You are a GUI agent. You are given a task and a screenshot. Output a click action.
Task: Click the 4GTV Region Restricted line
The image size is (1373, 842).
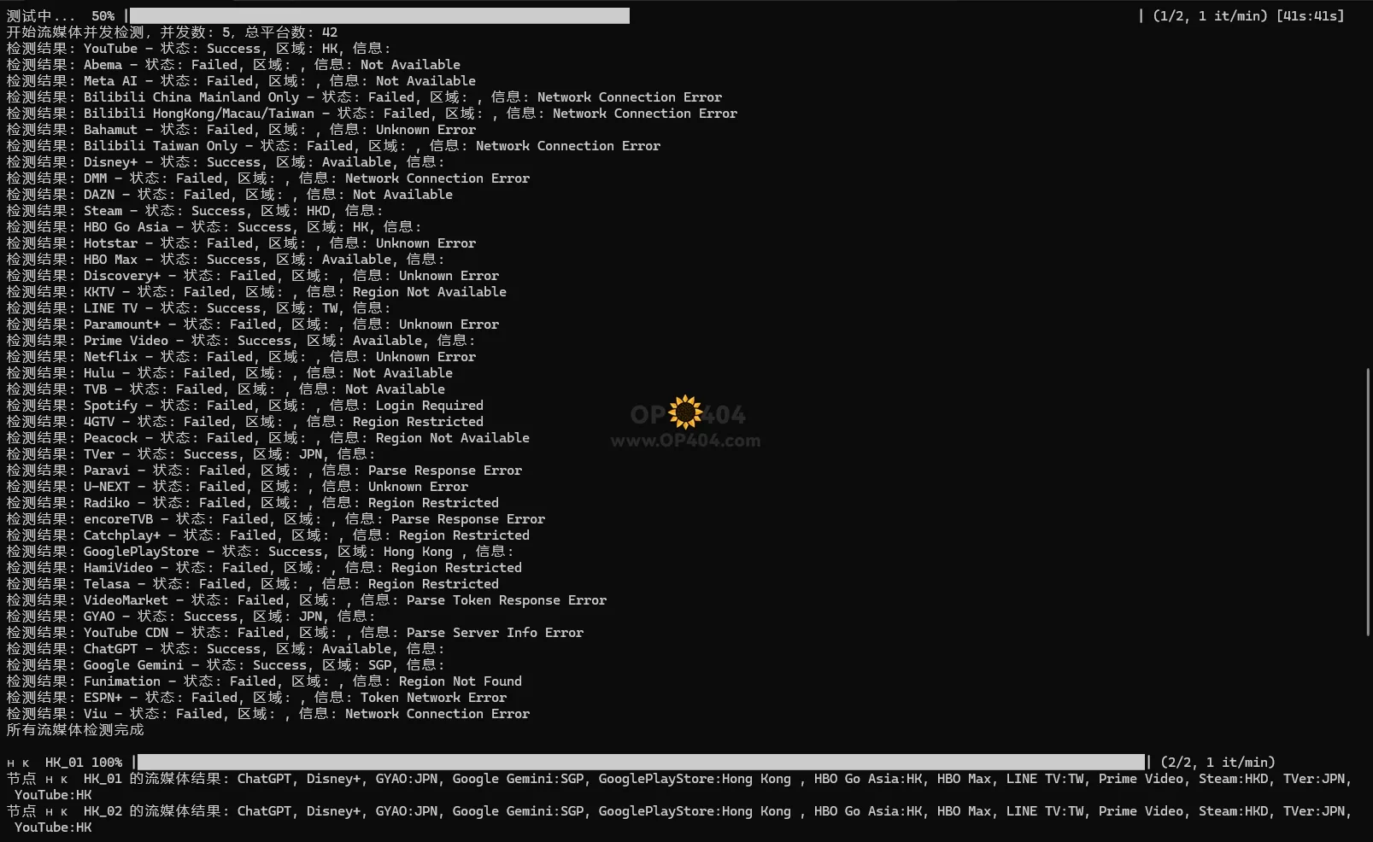245,422
